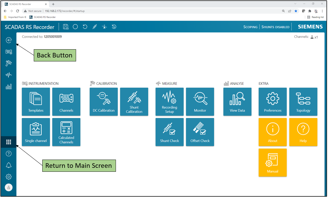Run the Shunt Check
This screenshot has height=197, width=328.
coord(169,132)
